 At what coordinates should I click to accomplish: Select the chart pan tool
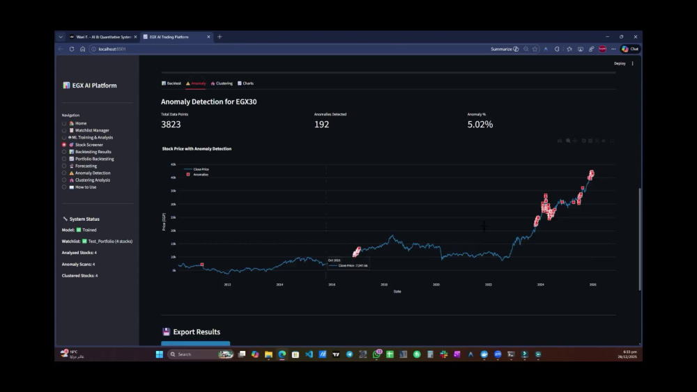tap(575, 141)
